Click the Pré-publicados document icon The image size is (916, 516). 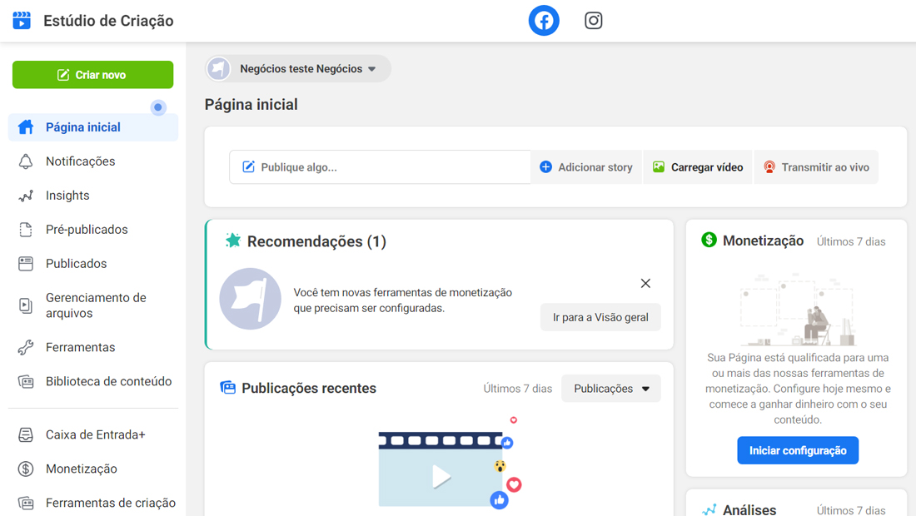click(x=26, y=230)
